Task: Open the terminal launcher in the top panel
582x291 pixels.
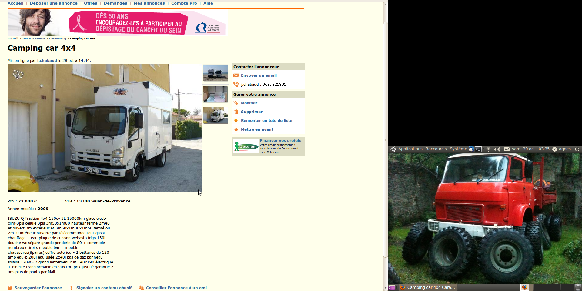Action: point(478,149)
